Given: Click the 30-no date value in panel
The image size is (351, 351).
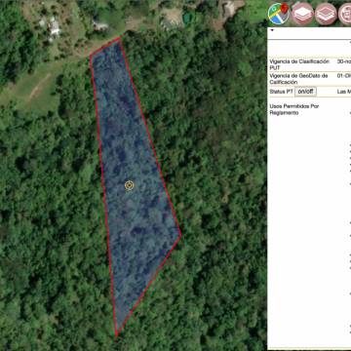Looking at the screenshot, I should pyautogui.click(x=344, y=61).
